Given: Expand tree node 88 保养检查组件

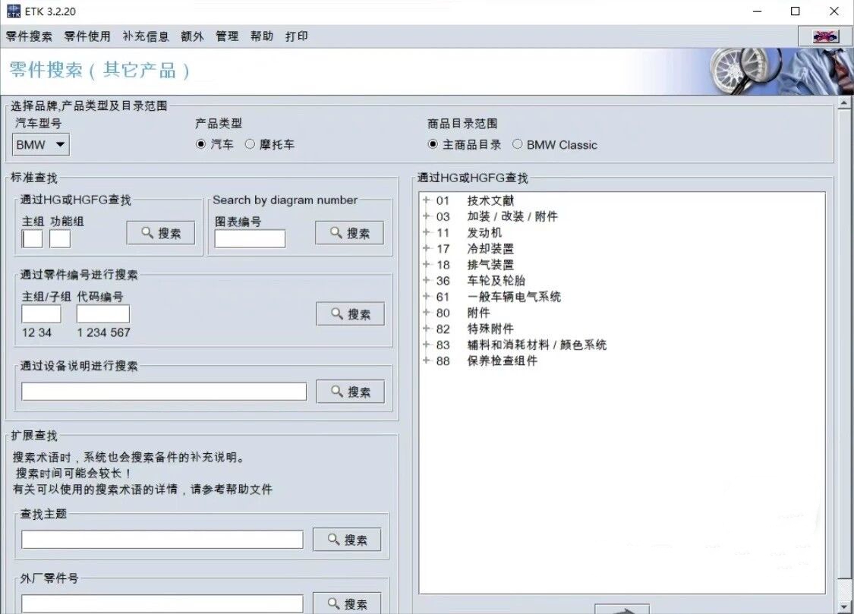Looking at the screenshot, I should [427, 361].
